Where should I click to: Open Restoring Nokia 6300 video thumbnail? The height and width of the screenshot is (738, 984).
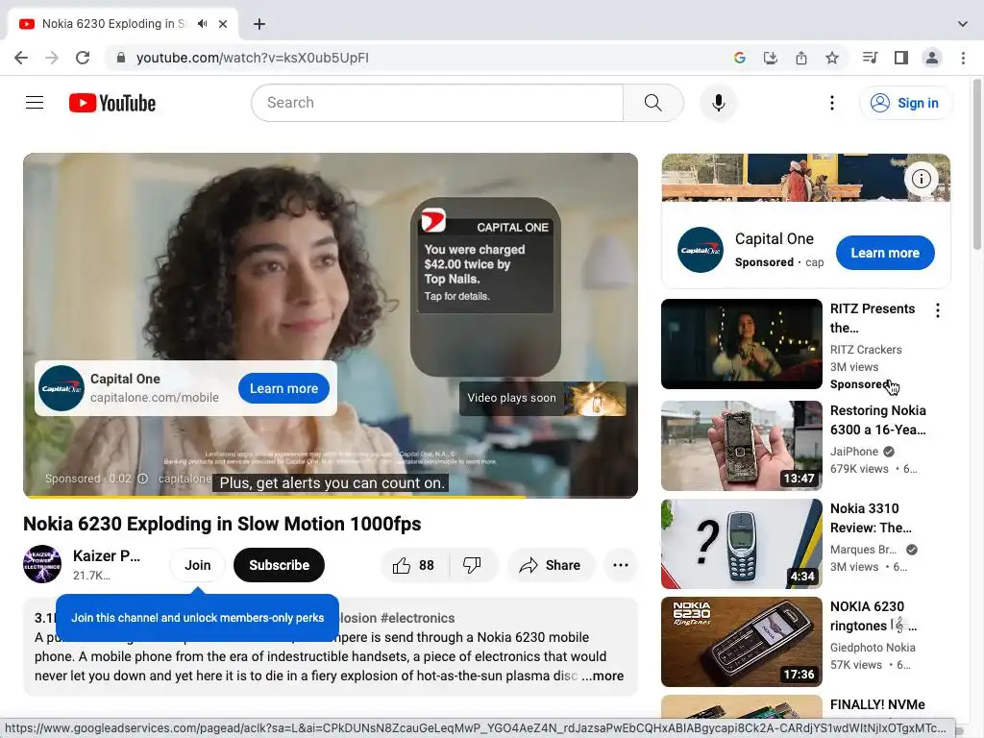pos(741,446)
